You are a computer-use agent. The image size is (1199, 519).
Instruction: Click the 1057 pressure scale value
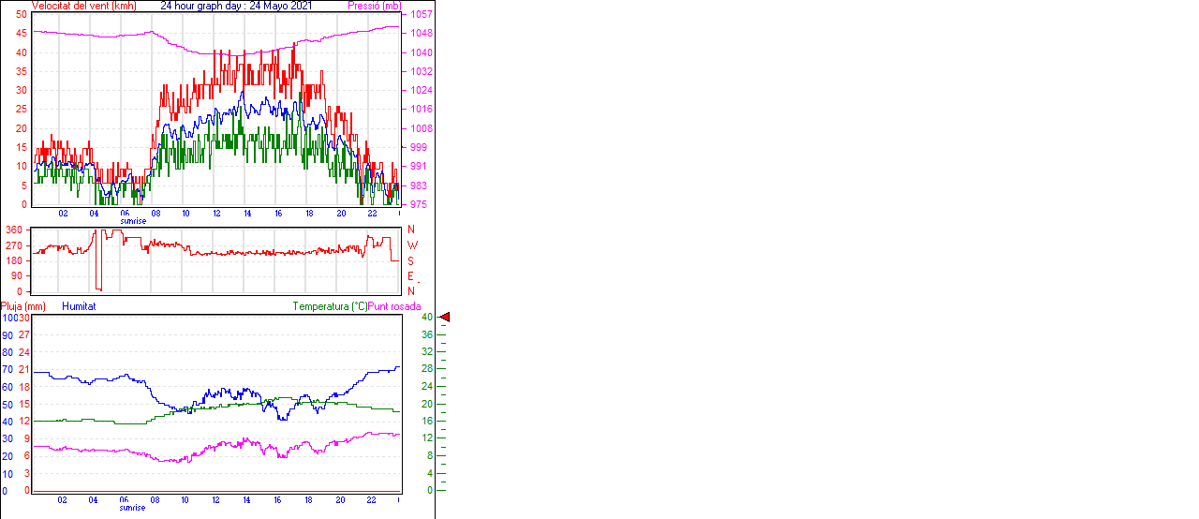[x=421, y=15]
